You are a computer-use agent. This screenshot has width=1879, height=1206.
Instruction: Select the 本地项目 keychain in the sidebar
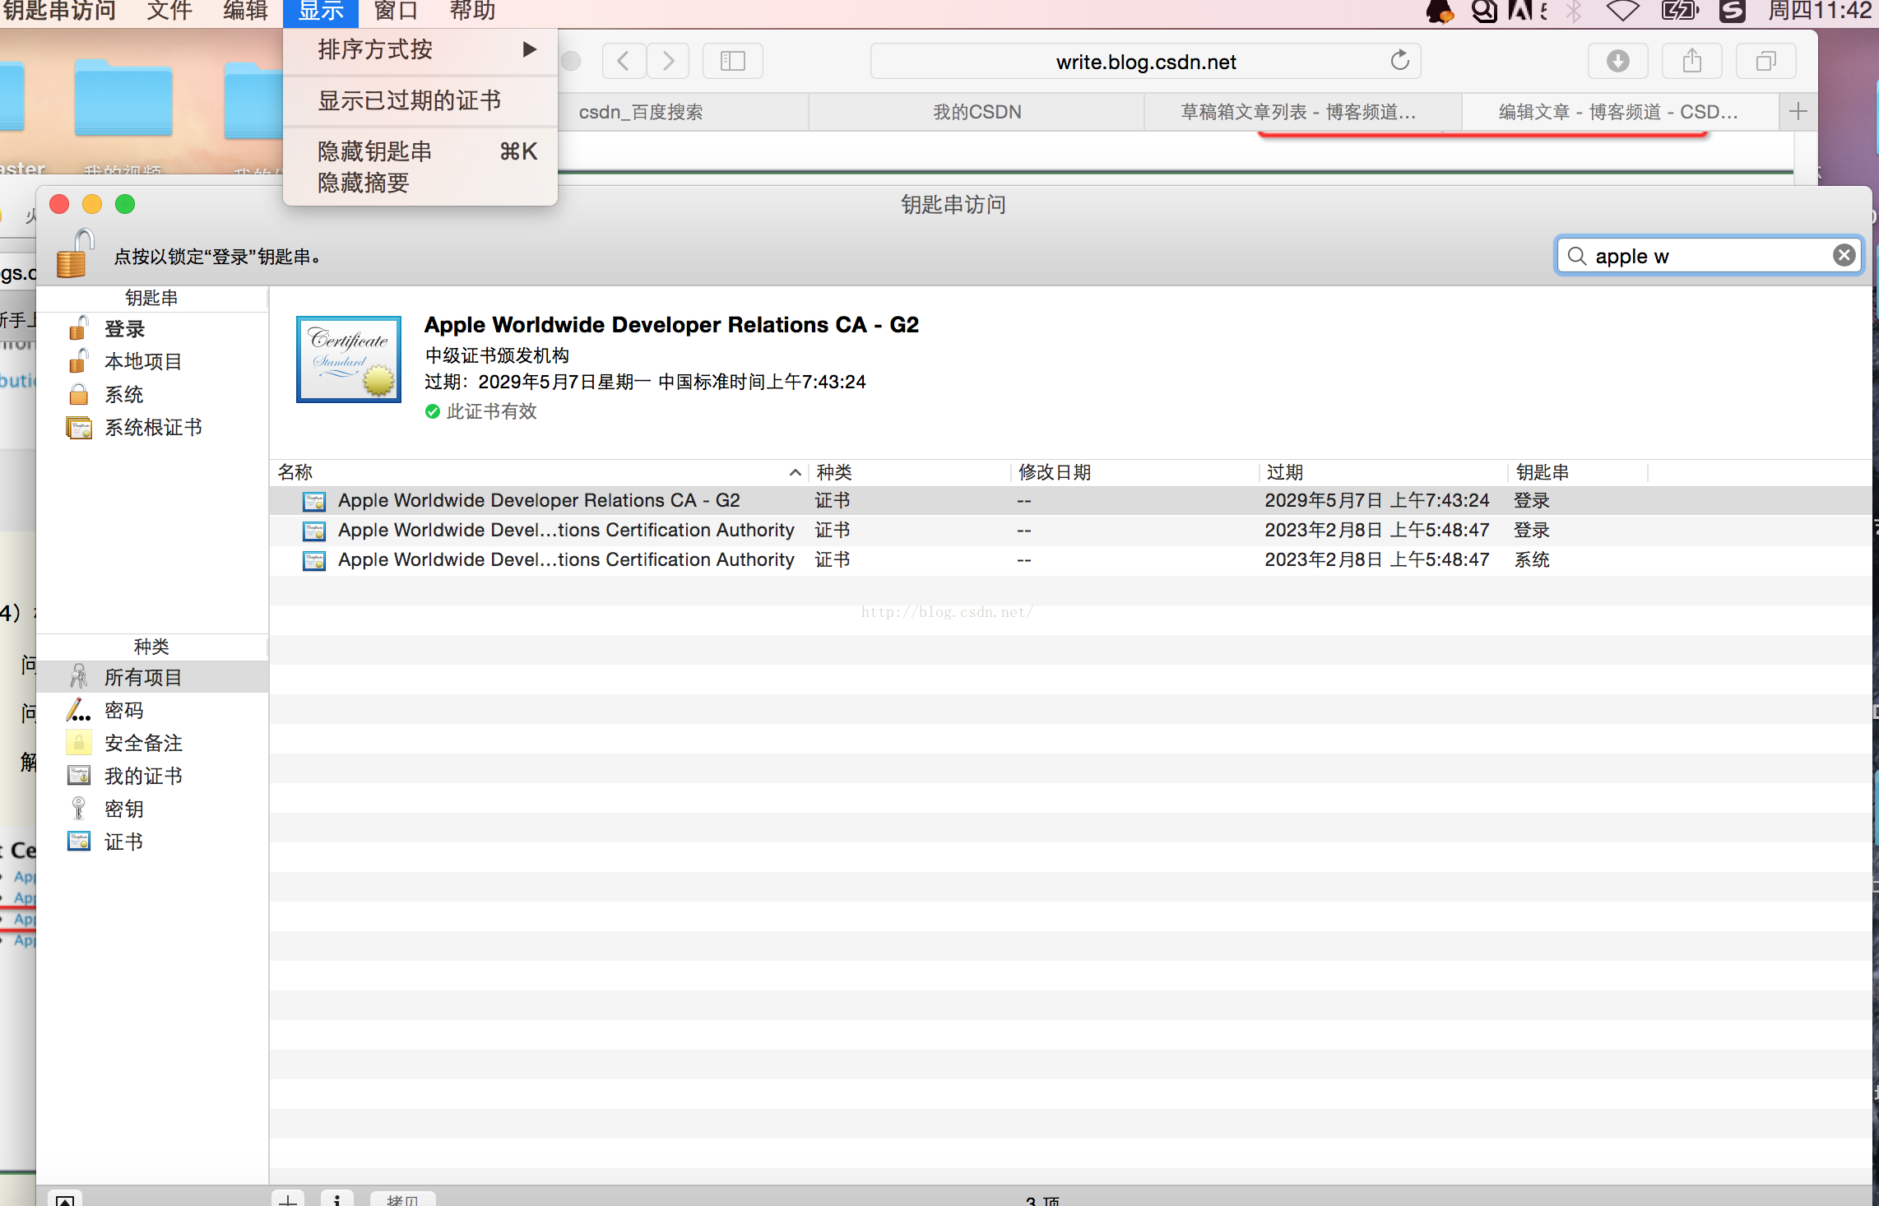click(x=152, y=362)
